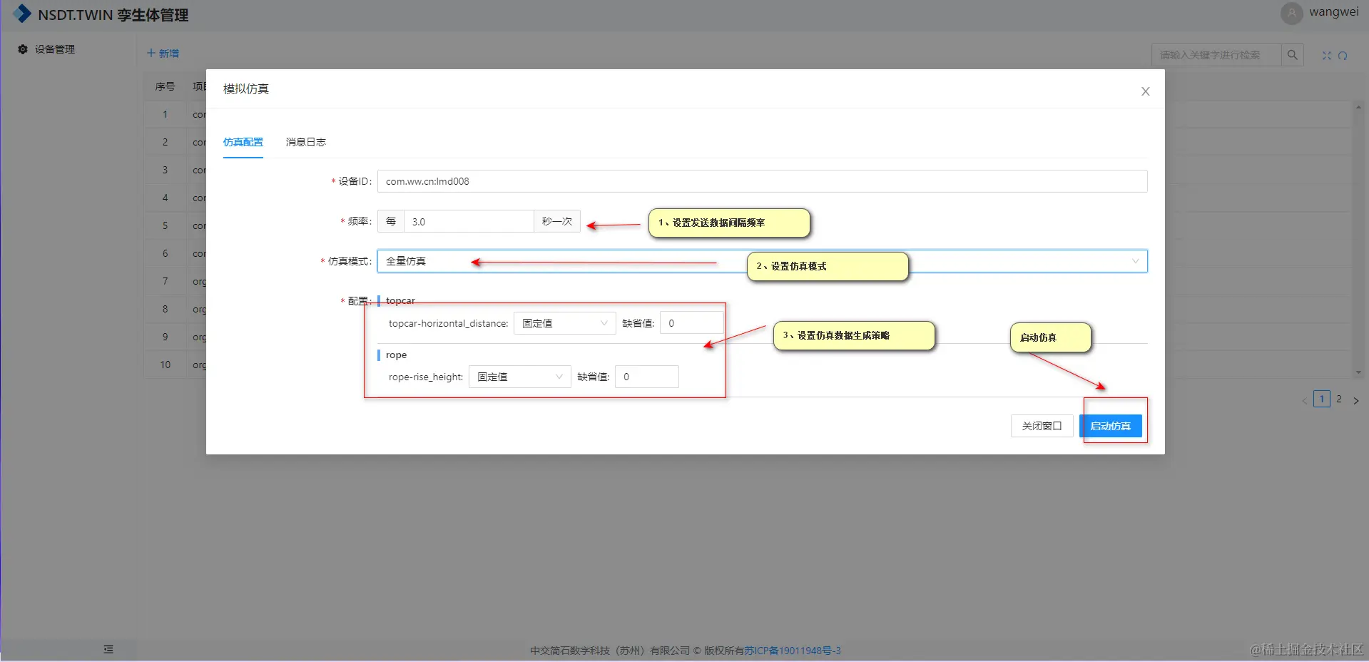Click rope-rise_height 缺省值 input
1369x662 pixels.
[646, 377]
